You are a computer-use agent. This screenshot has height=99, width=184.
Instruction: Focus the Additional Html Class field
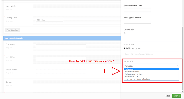[x=138, y=10]
